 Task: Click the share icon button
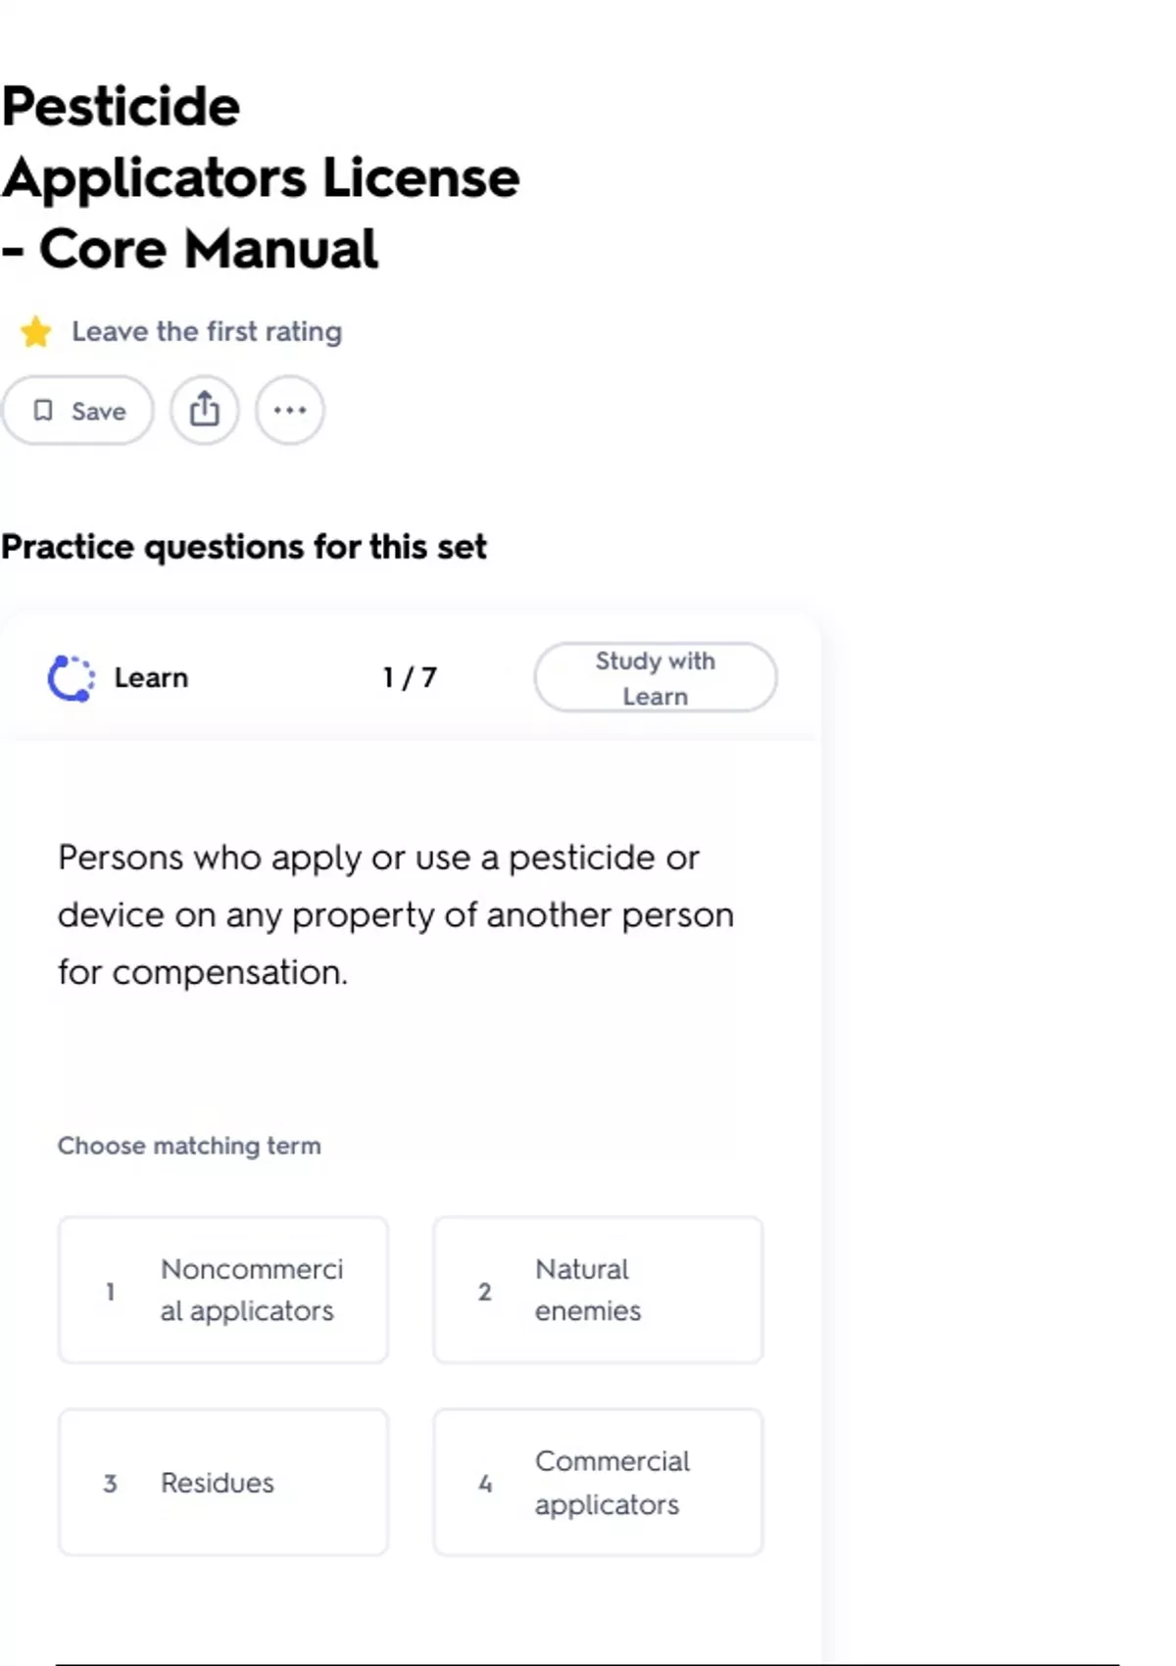tap(204, 410)
